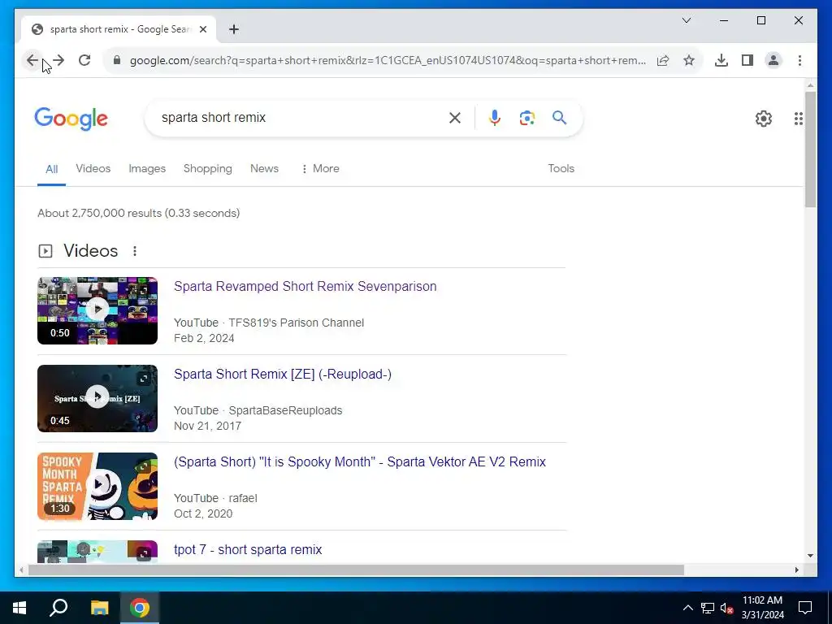832x624 pixels.
Task: Open Sparta Short Remix [ZE] Reupload link
Action: [x=283, y=374]
